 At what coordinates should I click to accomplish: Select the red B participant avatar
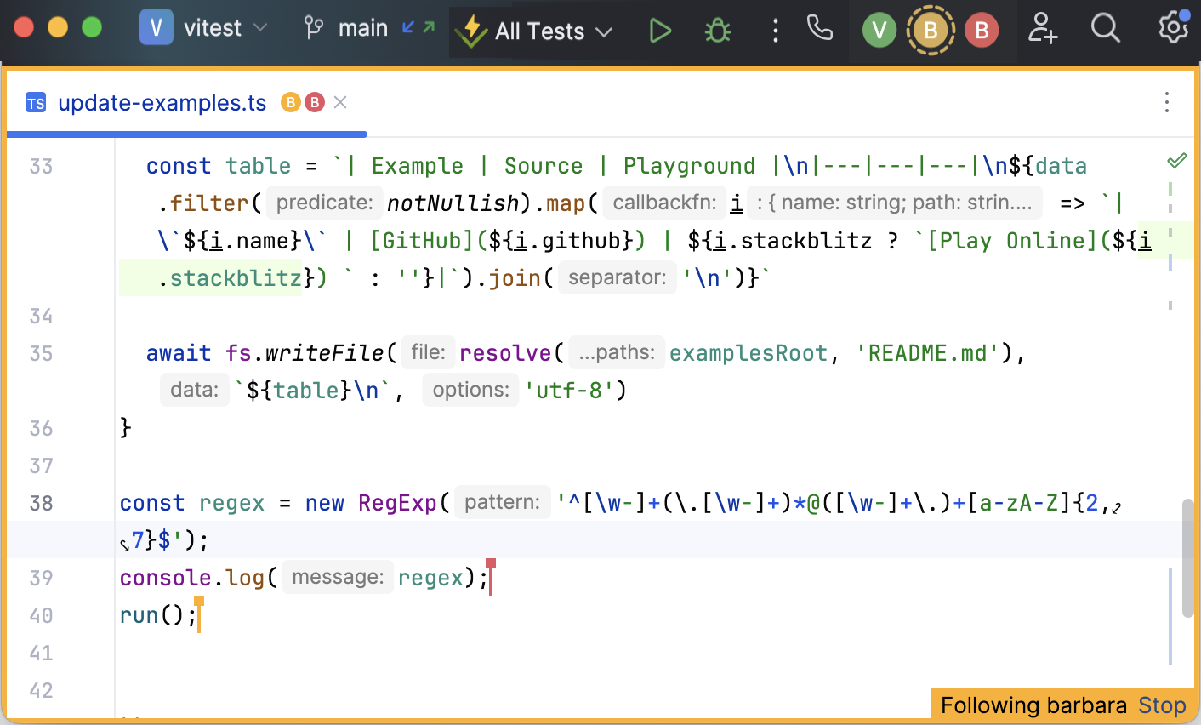[982, 31]
